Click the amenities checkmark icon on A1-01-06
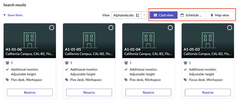The height and width of the screenshot is (103, 239). click(7, 70)
